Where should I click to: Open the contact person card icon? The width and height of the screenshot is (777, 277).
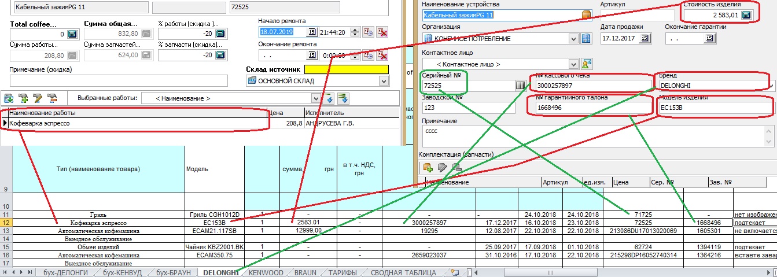pos(587,64)
